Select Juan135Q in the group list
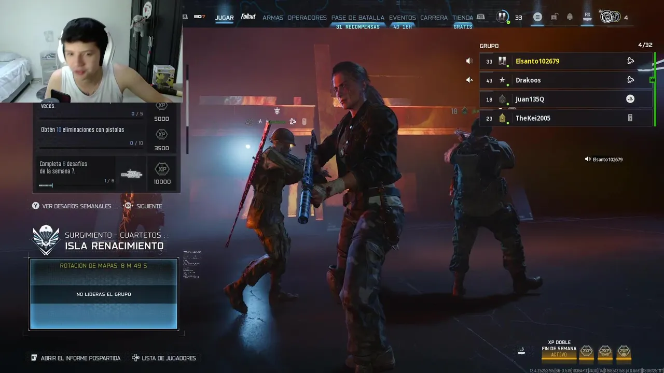Viewport: 664px width, 373px height. (x=566, y=99)
